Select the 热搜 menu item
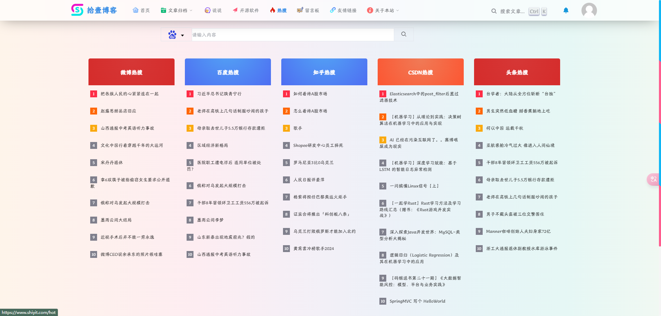 click(x=278, y=10)
